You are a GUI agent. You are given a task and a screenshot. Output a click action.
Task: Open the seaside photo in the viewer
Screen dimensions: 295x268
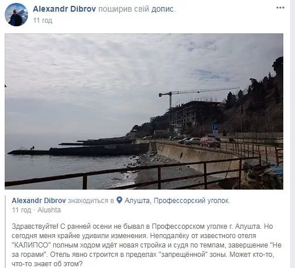144,111
